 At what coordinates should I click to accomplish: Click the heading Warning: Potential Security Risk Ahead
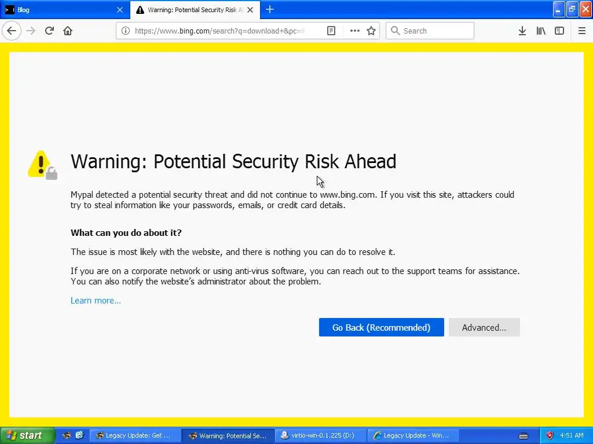(233, 162)
